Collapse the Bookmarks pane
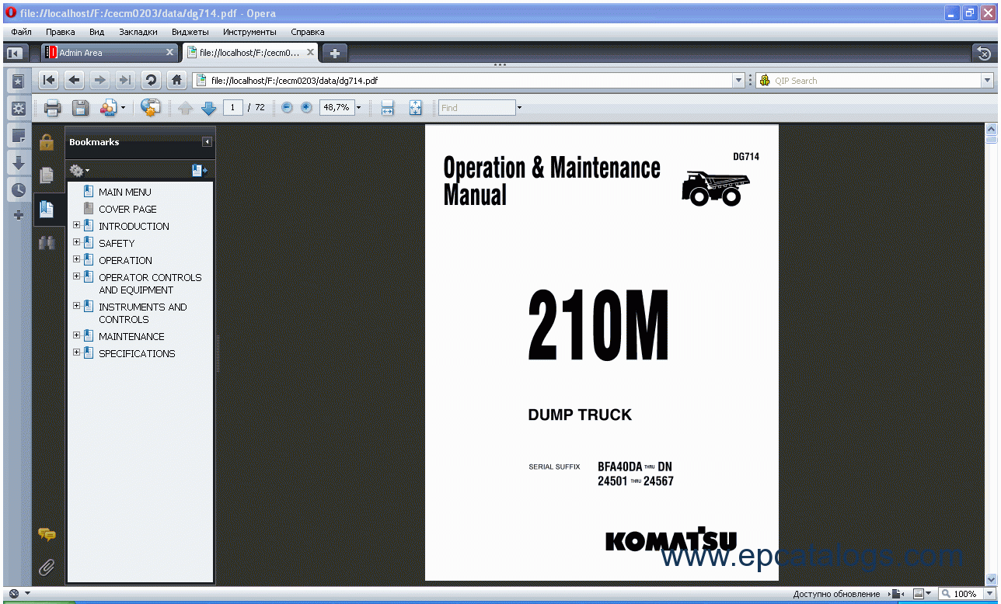 [x=207, y=142]
